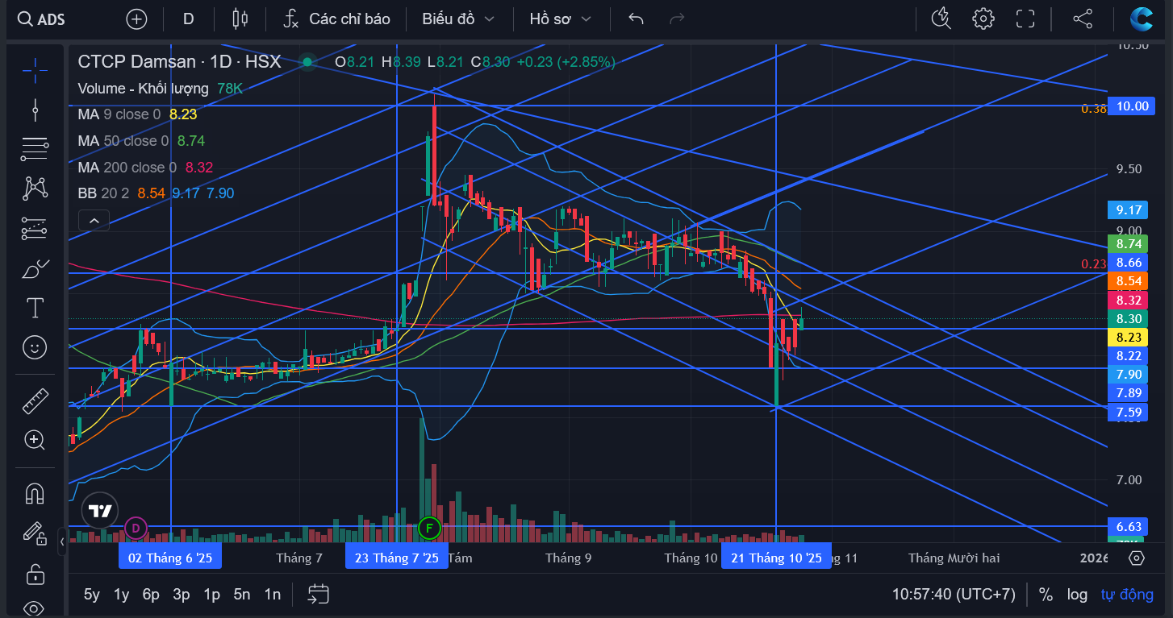
Task: Select the brush drawing tool
Action: pos(35,268)
